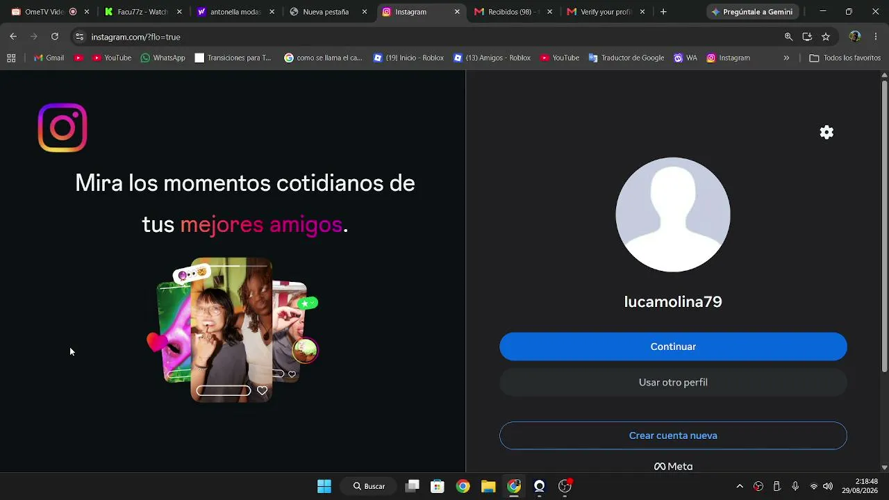Click the Meta logo below the buttons
The width and height of the screenshot is (889, 500).
(x=673, y=467)
